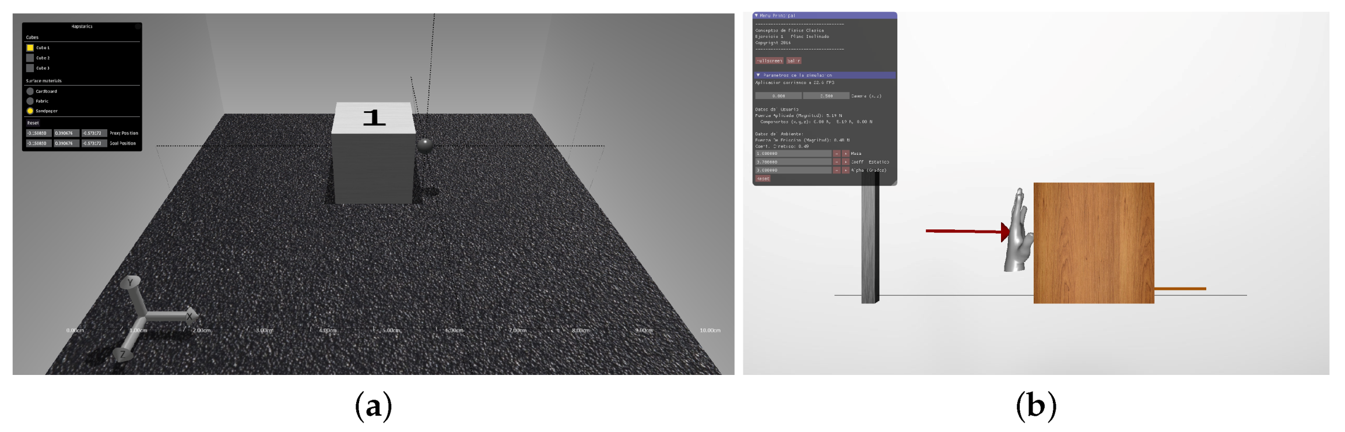Screen dimensions: 1345x432
Task: Select the Cube 1 checkbox
Action: [x=30, y=48]
